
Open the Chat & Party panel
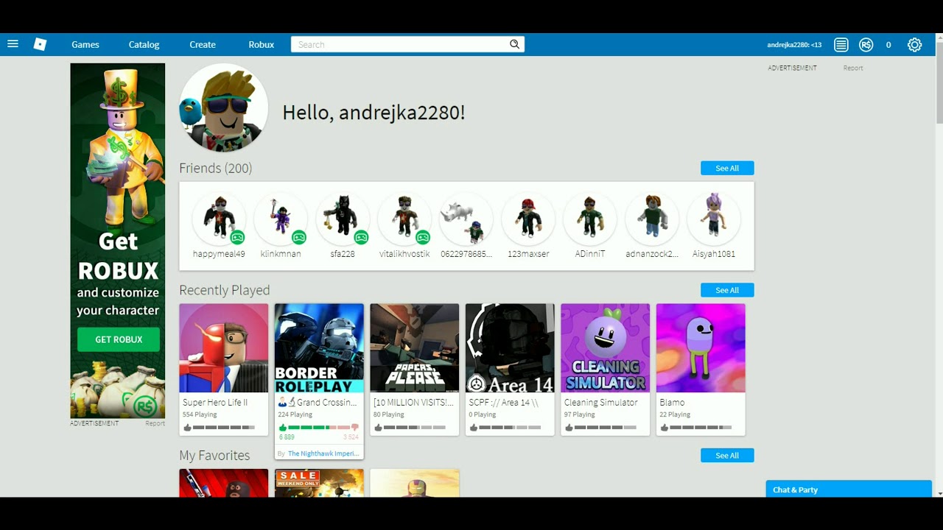coord(849,490)
